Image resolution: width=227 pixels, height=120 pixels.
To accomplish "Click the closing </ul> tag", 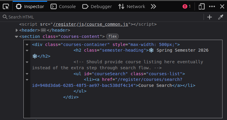I will (x=80, y=91).
